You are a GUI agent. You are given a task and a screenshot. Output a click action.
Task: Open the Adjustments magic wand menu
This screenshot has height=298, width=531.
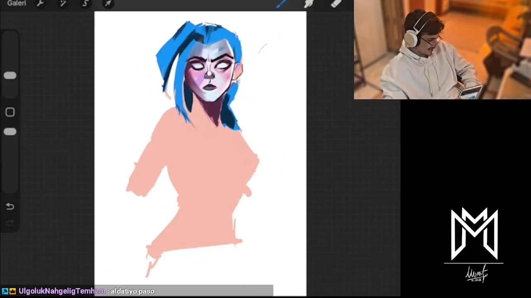pos(63,3)
